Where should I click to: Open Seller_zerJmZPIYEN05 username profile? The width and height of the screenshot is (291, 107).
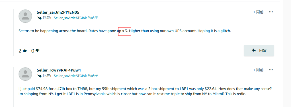(x=58, y=12)
